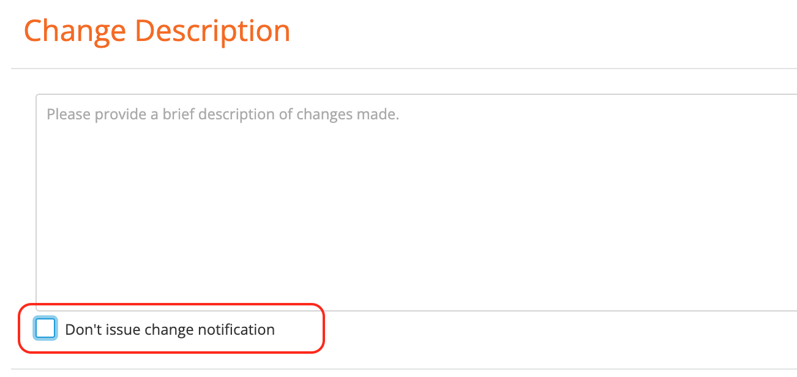Click the top-left border of the description box
Image resolution: width=797 pixels, height=377 pixels.
[38, 95]
